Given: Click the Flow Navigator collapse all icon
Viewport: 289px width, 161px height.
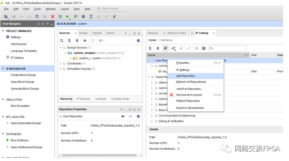Looking at the screenshot, I should click(38, 24).
